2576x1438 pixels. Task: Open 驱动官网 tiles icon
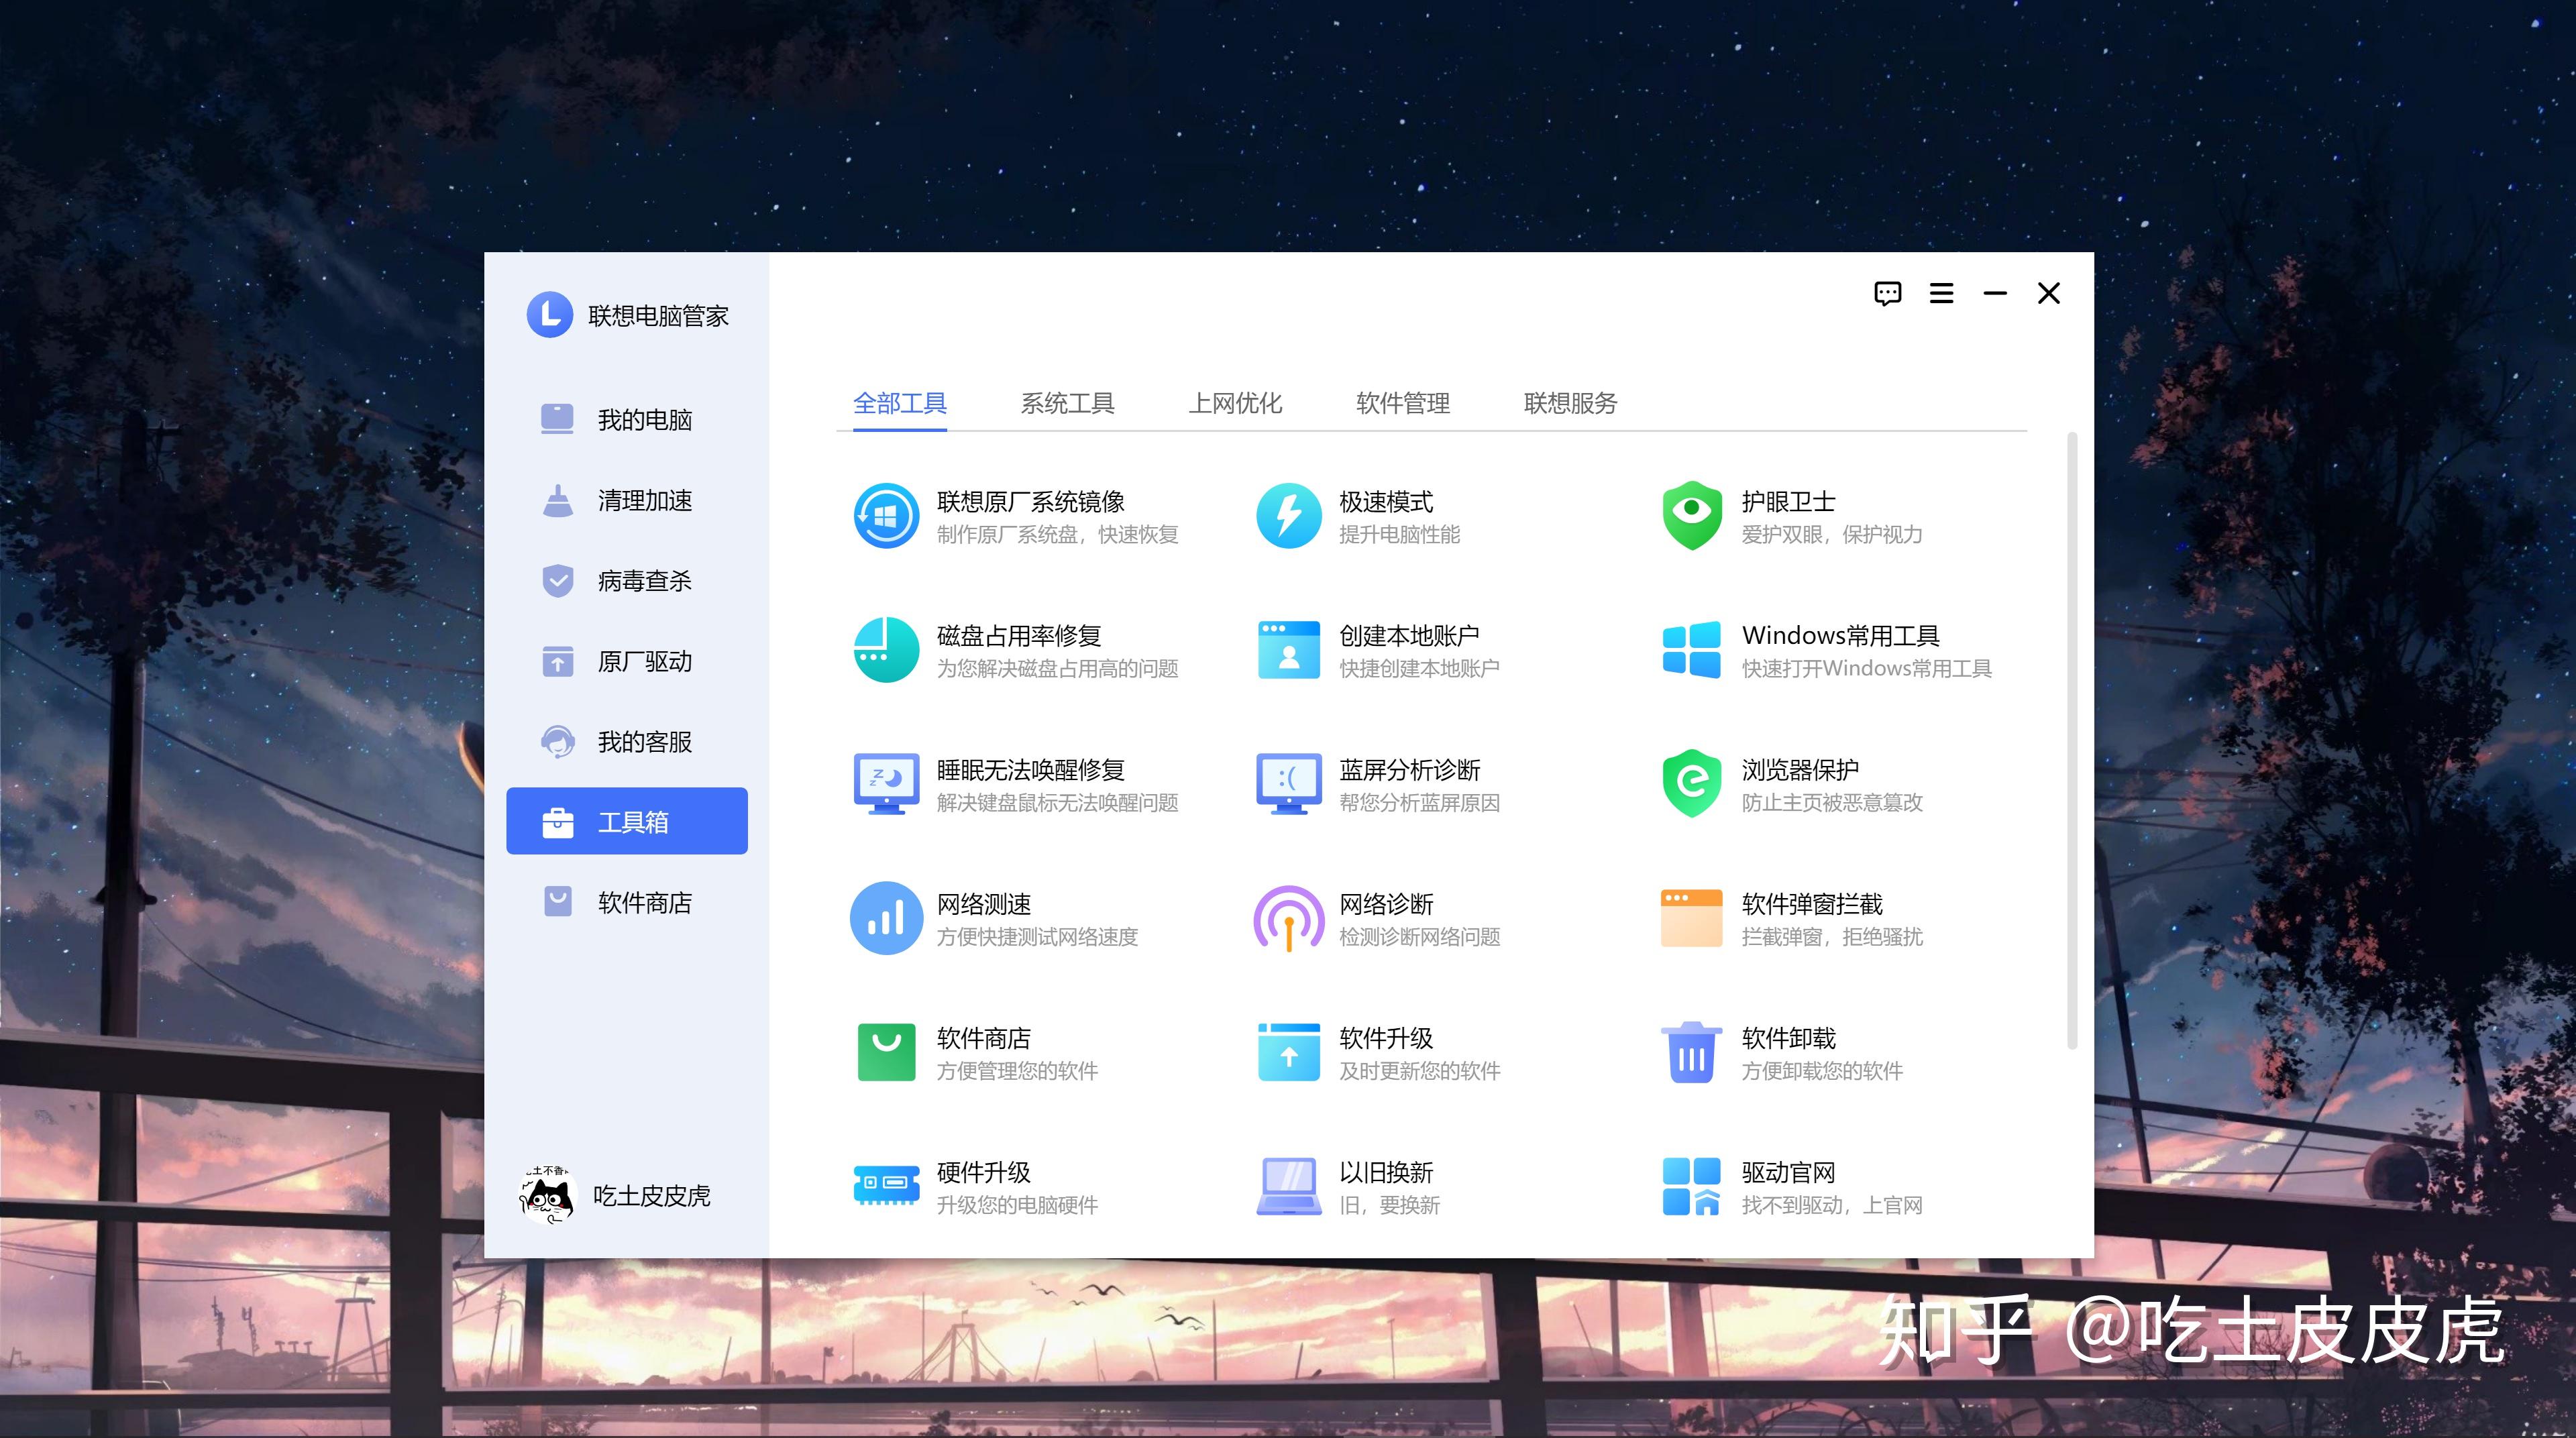click(1691, 1186)
